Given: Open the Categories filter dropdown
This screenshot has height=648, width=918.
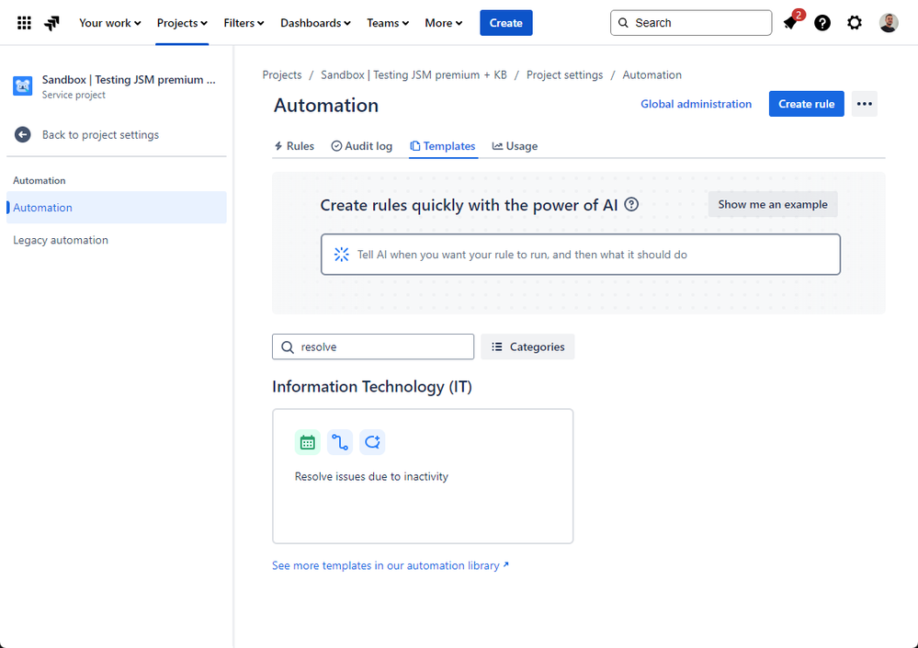Looking at the screenshot, I should (527, 347).
